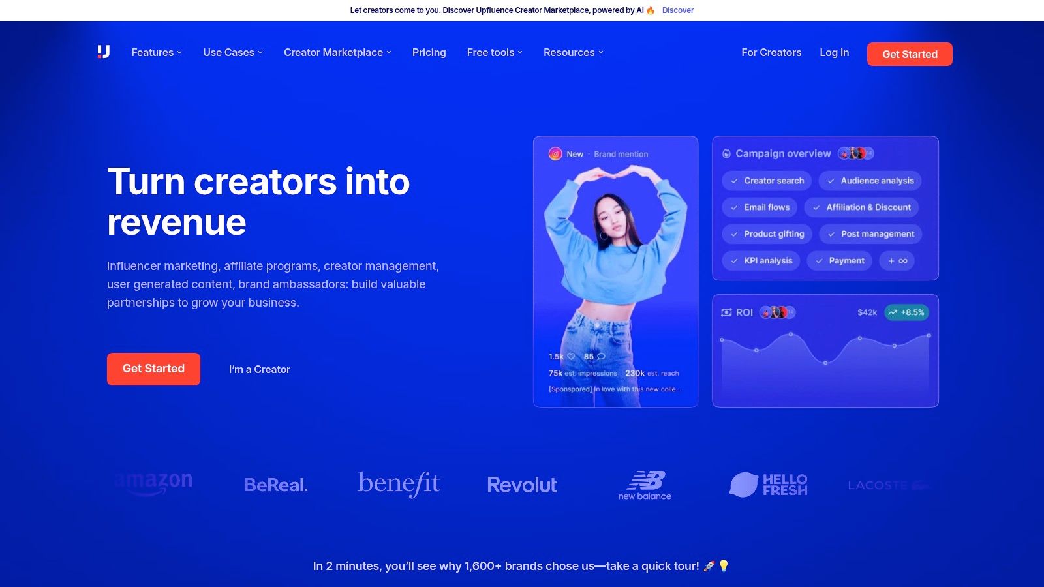
Task: Click the ROI chart icon on the graph card
Action: tap(726, 312)
